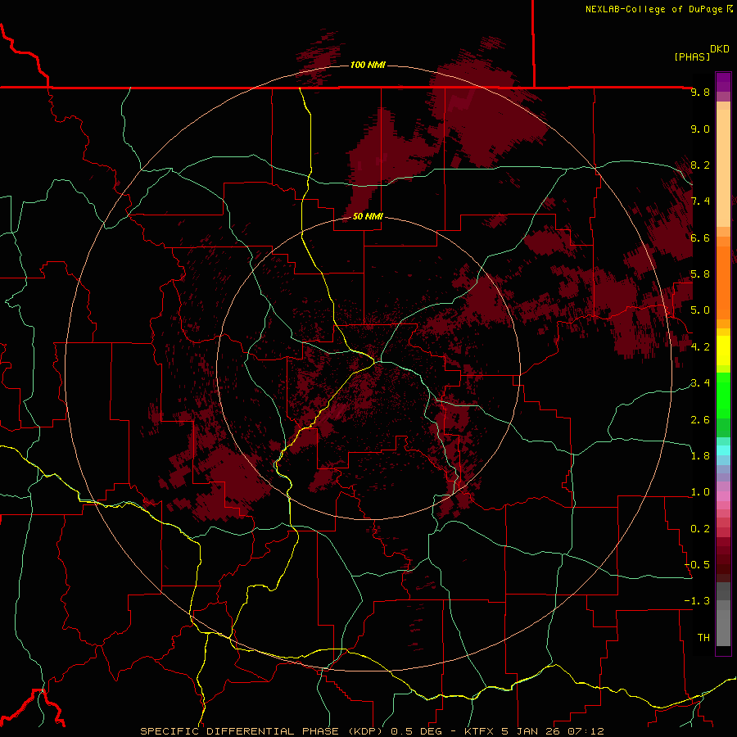Pick the gray segment at the color bar bottom
The height and width of the screenshot is (737, 737).
coord(723,627)
